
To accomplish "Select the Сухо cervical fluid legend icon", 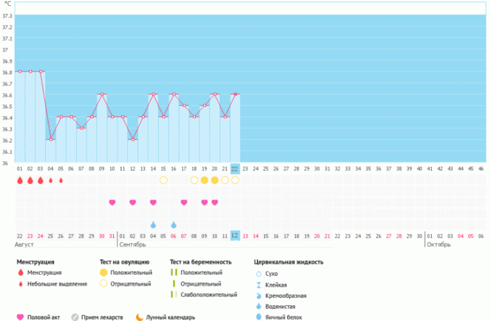I will (x=258, y=273).
